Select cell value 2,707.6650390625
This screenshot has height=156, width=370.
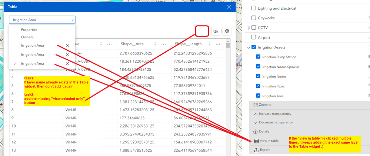(x=136, y=53)
